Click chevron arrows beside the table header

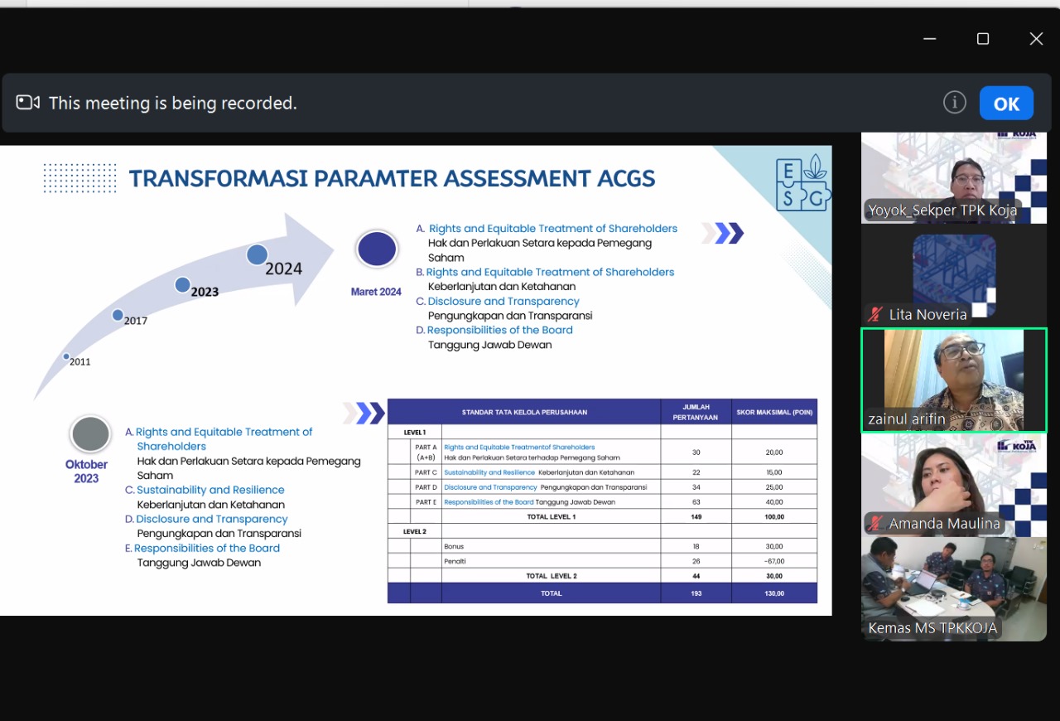[364, 413]
